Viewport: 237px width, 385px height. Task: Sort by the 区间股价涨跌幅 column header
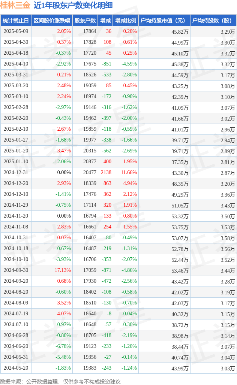point(52,21)
